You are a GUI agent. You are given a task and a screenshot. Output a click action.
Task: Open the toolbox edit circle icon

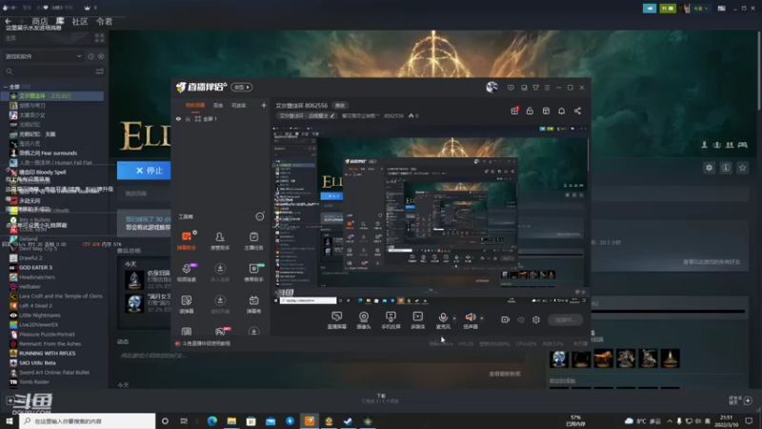click(260, 216)
